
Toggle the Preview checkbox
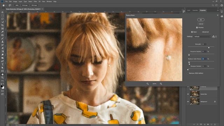[197, 27]
